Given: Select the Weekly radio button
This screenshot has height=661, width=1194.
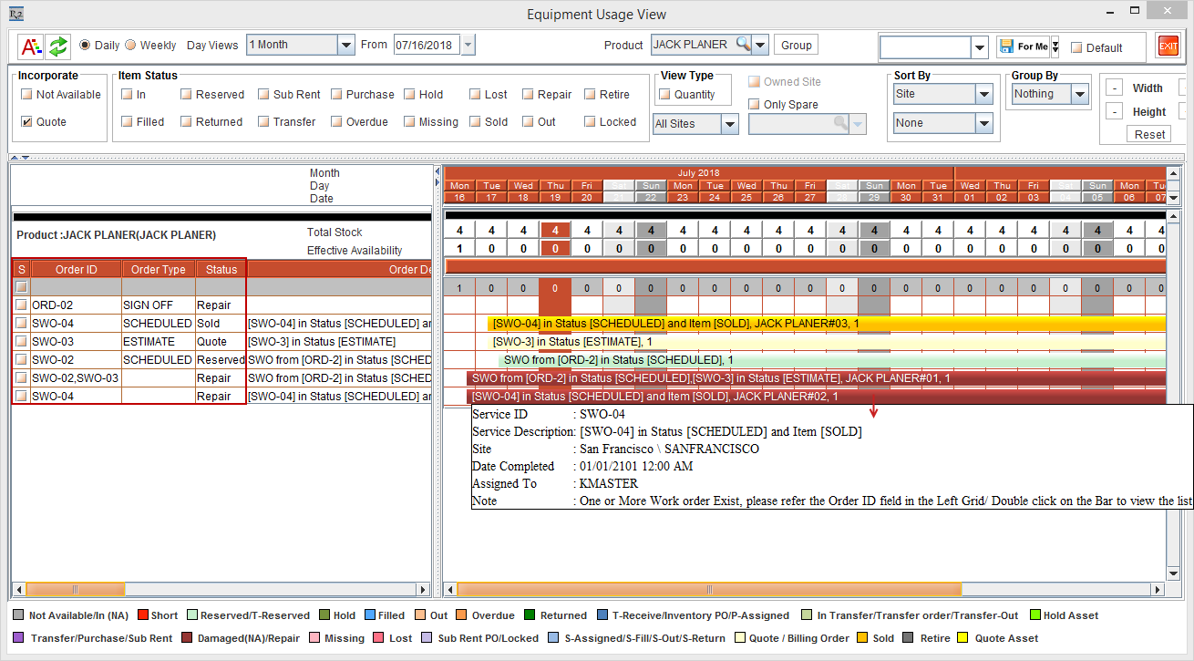Looking at the screenshot, I should [x=130, y=45].
